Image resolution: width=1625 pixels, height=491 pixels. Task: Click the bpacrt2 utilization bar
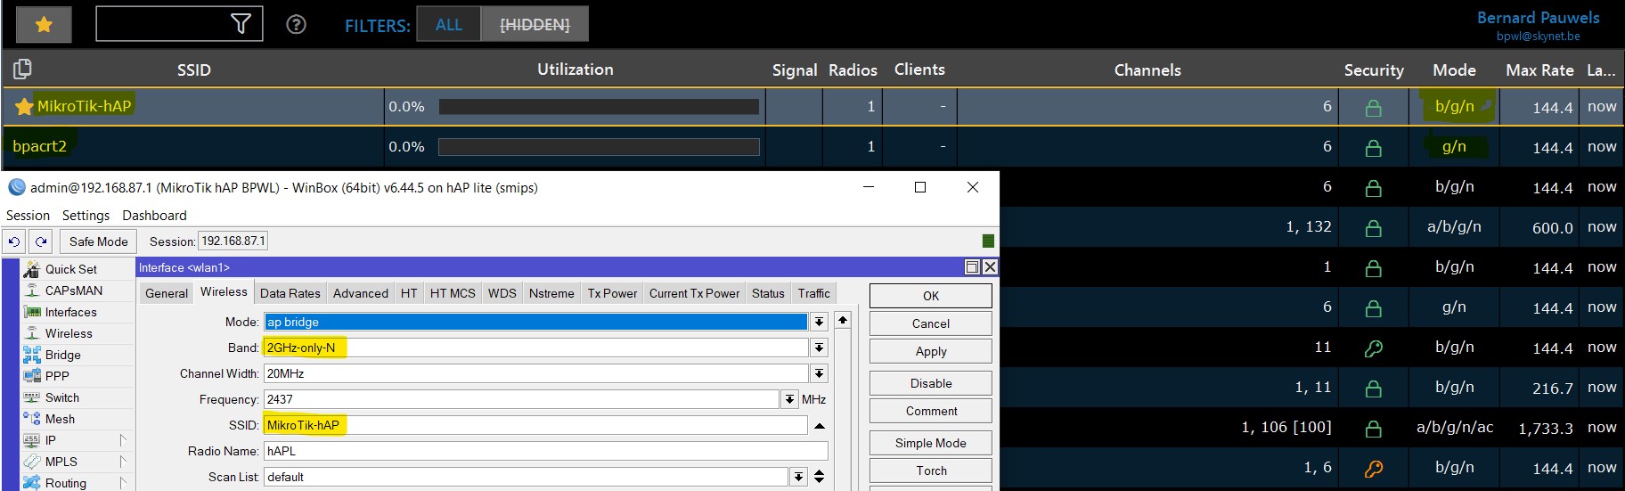pos(599,147)
